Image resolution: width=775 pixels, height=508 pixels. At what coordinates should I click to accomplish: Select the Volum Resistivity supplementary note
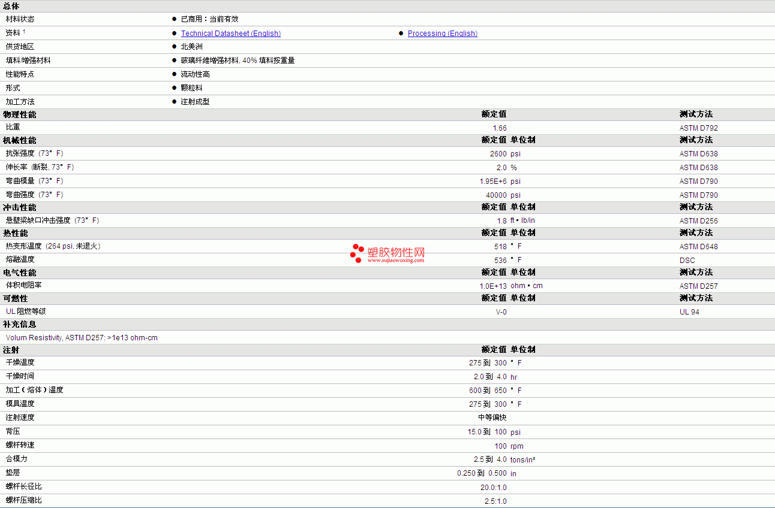pos(82,338)
